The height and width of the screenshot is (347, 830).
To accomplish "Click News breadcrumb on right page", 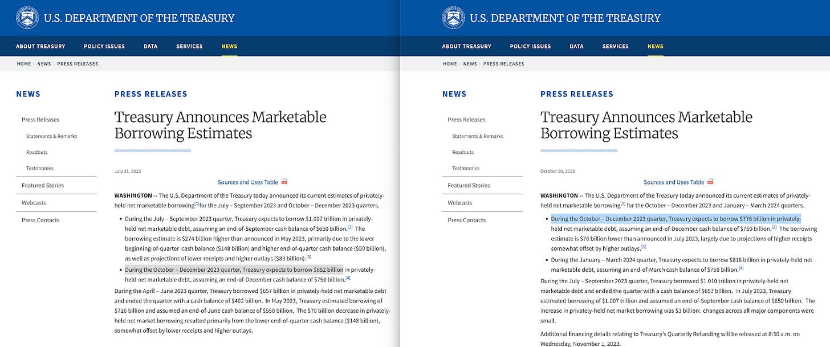I will [470, 64].
